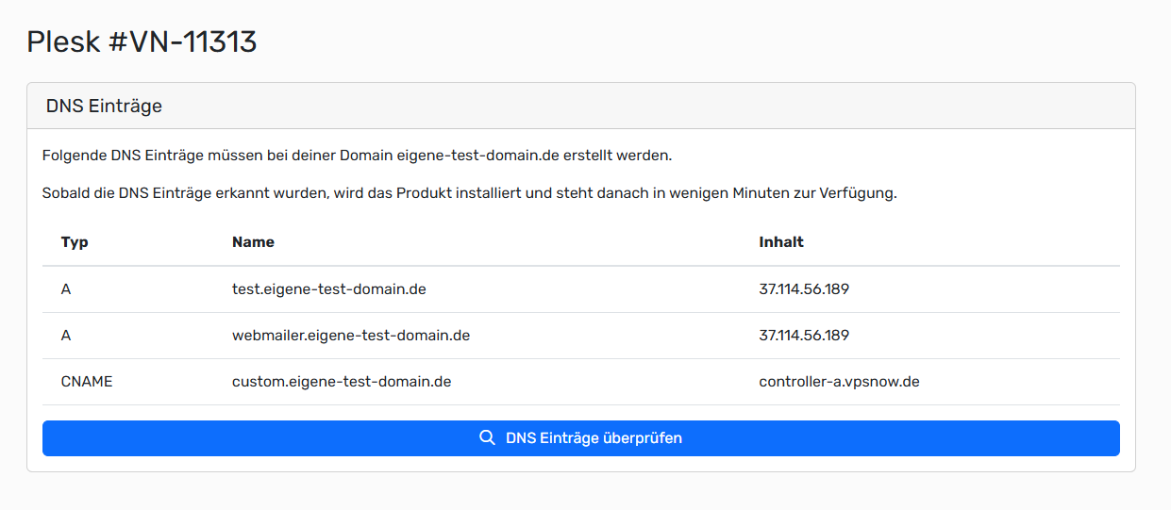Click type A in the webmailer record row
The height and width of the screenshot is (510, 1171).
tap(66, 336)
